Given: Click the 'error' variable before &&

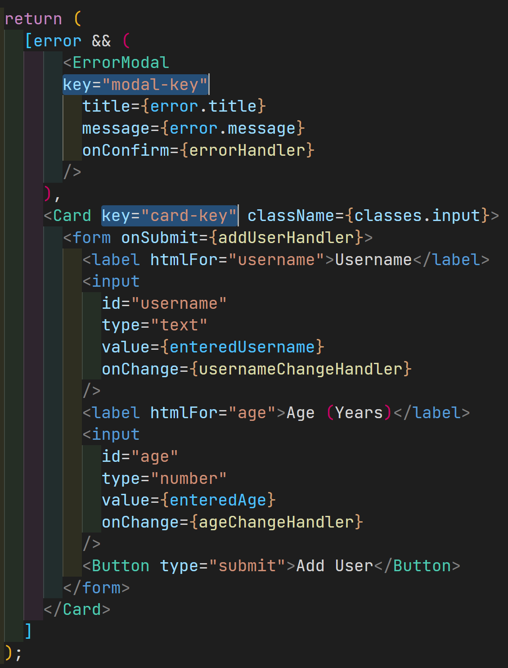Looking at the screenshot, I should click(58, 41).
